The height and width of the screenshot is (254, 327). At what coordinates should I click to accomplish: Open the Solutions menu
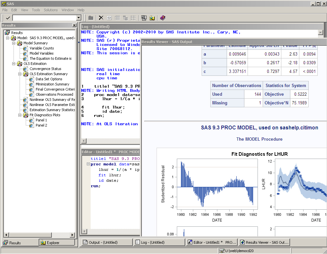coord(51,10)
